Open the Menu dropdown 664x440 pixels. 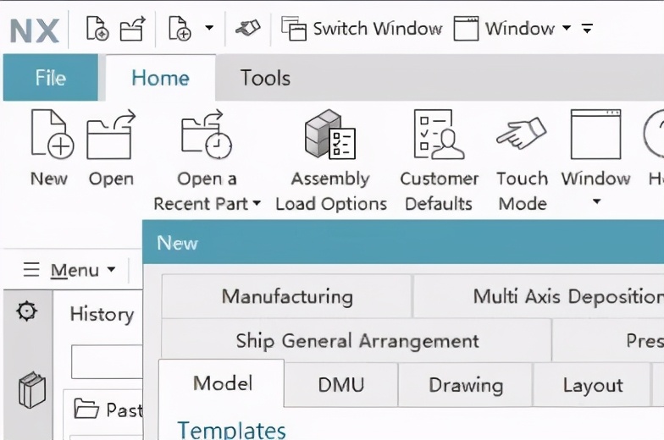click(69, 270)
